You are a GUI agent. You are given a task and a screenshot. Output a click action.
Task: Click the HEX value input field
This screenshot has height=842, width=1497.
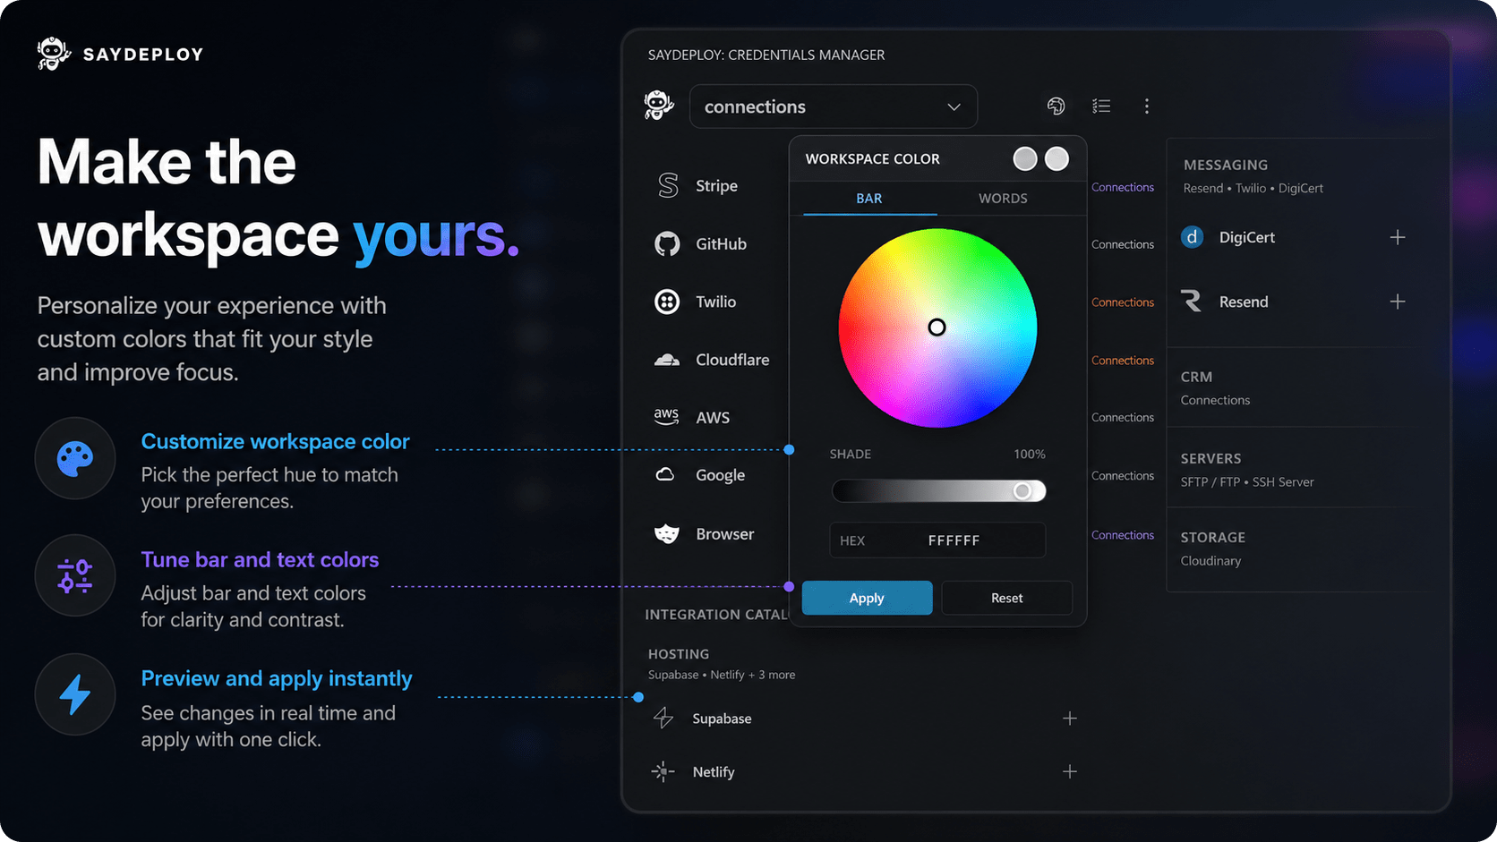click(937, 540)
